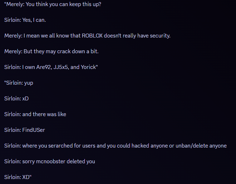Click the username 'Are92' in the text

coord(44,67)
